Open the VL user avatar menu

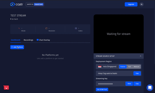click(142, 4)
